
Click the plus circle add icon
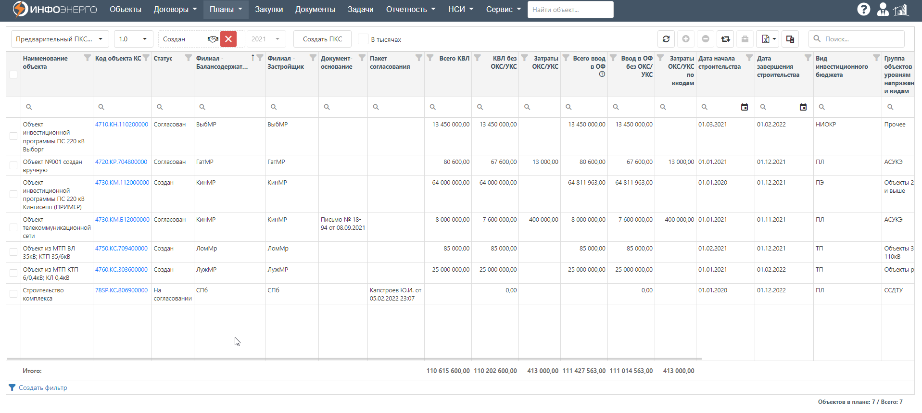pyautogui.click(x=686, y=39)
